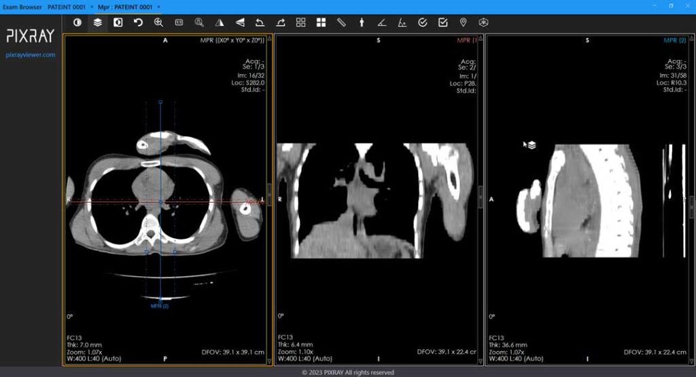Open the Exam Browser tab
Viewport: 696px width, 377px height.
22,6
